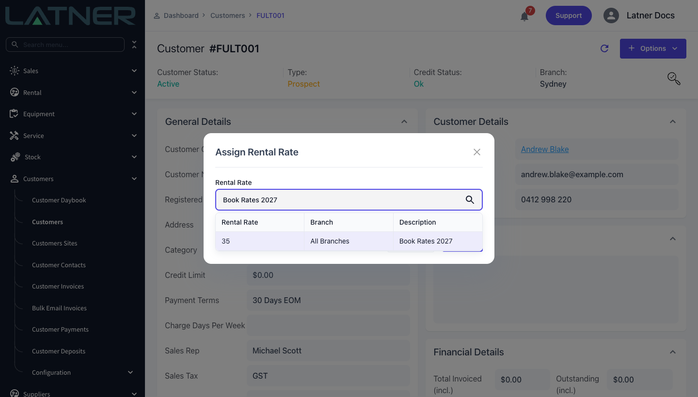Click the search icon in Rental Rate field
Screen dimensions: 698x397
(x=470, y=199)
